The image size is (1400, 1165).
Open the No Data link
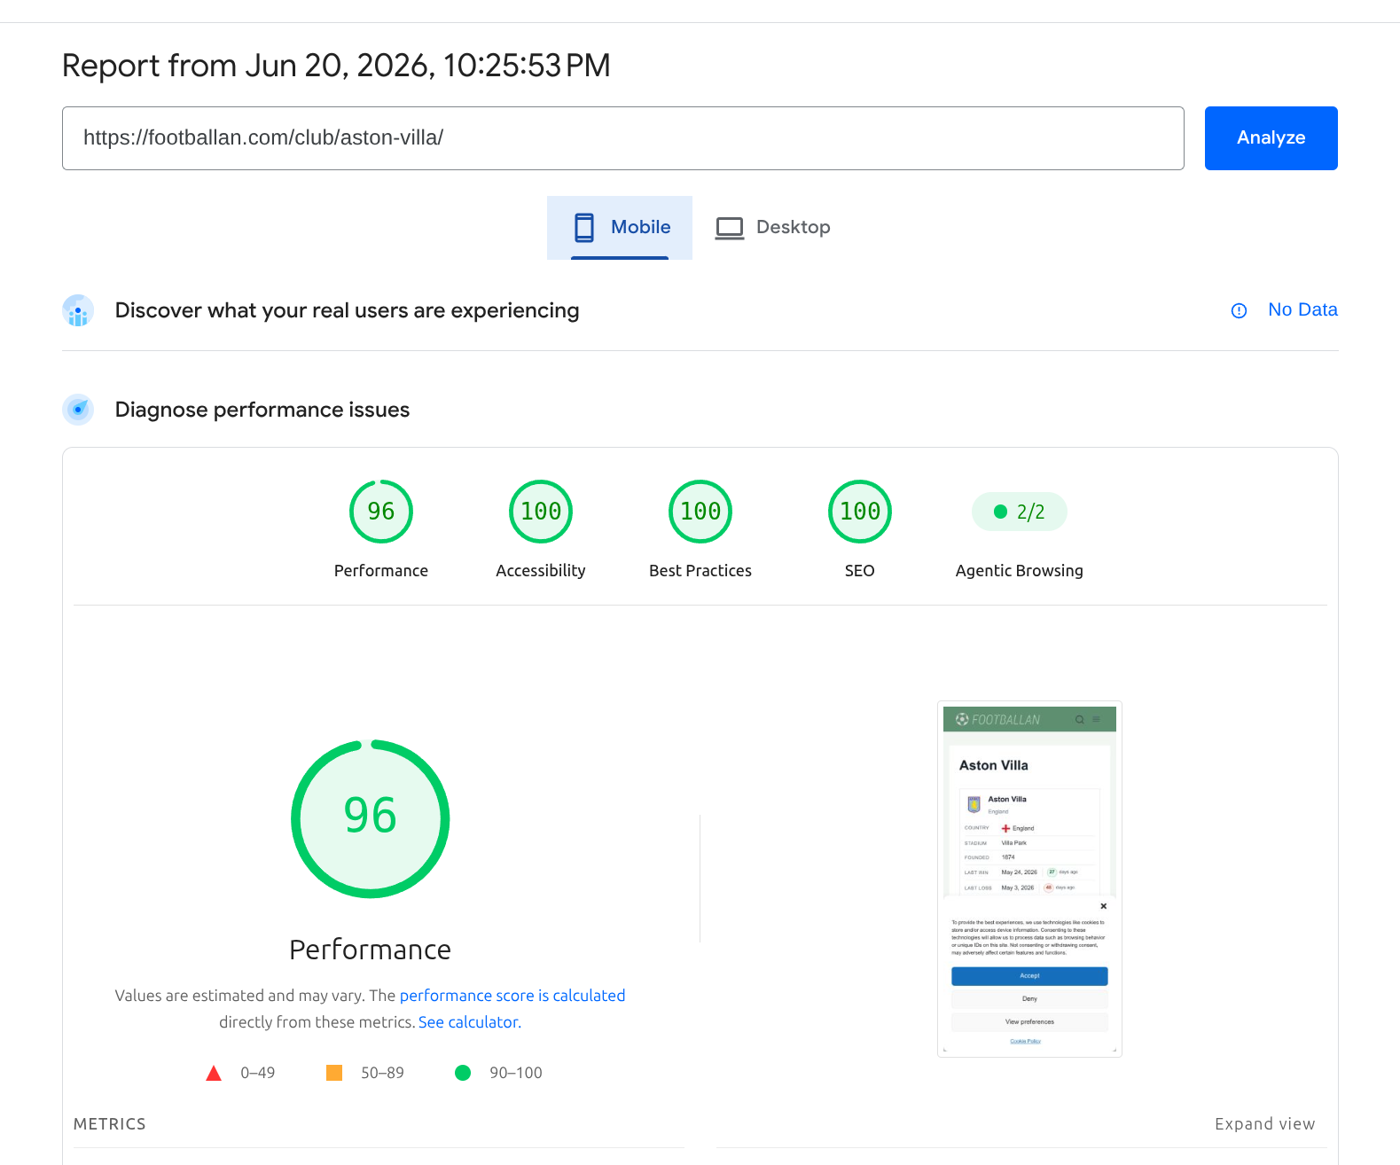(1302, 309)
